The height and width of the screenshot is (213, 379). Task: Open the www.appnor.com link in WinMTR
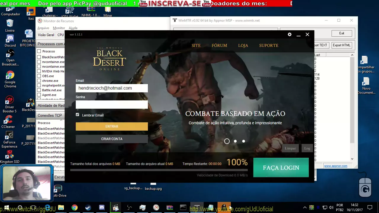tap(335, 166)
